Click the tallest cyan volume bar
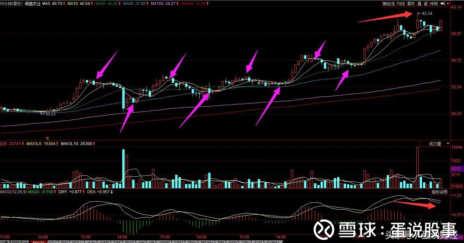Image resolution: width=464 pixels, height=243 pixels. [124, 169]
